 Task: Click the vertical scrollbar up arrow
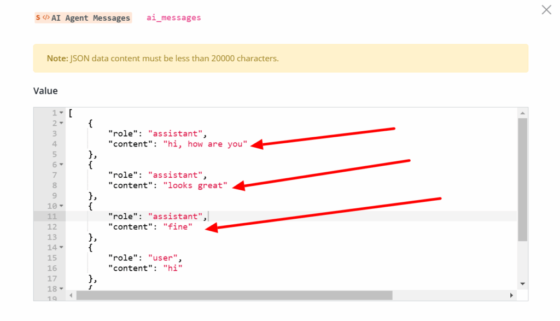pos(522,113)
